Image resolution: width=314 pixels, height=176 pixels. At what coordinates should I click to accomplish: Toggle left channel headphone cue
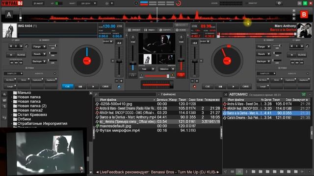click(x=132, y=75)
